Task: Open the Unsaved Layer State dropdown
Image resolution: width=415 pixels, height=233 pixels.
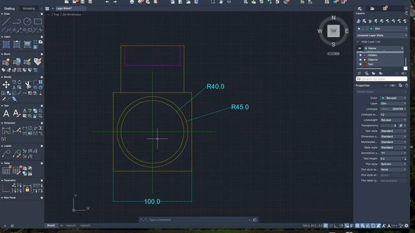Action: [382, 35]
